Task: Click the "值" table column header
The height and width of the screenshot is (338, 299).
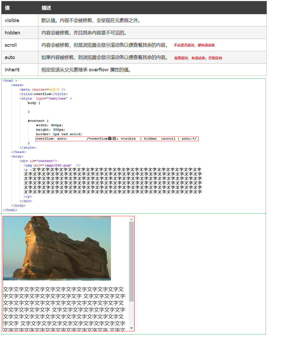Action: pyautogui.click(x=7, y=8)
